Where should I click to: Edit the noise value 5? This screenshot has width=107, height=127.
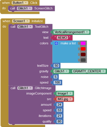(x=55, y=77)
